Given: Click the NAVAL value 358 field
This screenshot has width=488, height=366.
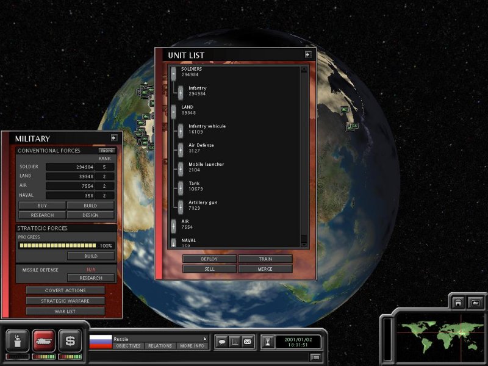Looking at the screenshot, I should click(70, 195).
